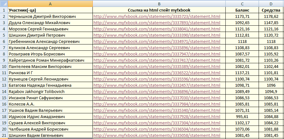Open statement link 3335058
The image size is (284, 139).
[x=157, y=135]
